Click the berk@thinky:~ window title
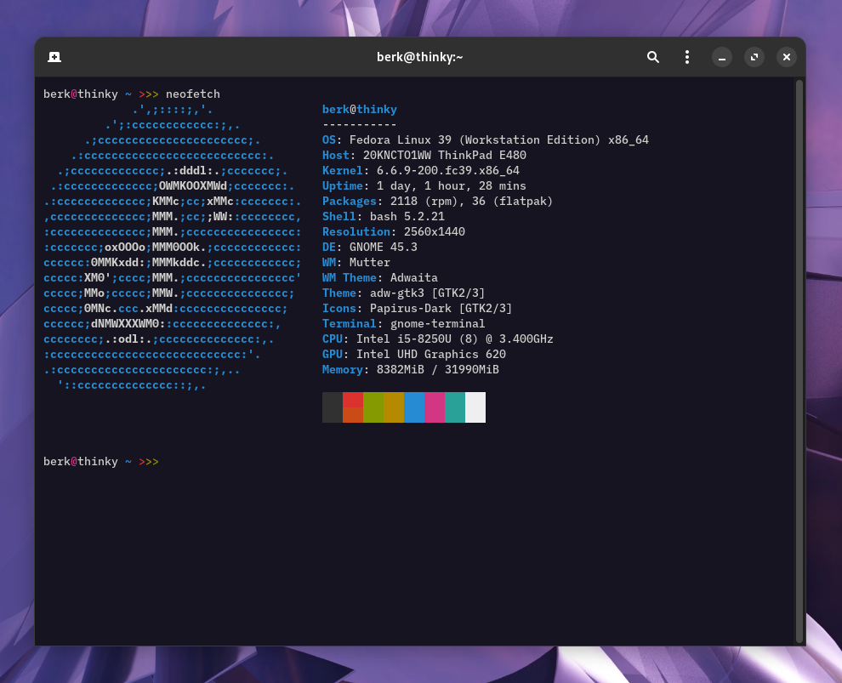Viewport: 842px width, 683px height. tap(420, 57)
